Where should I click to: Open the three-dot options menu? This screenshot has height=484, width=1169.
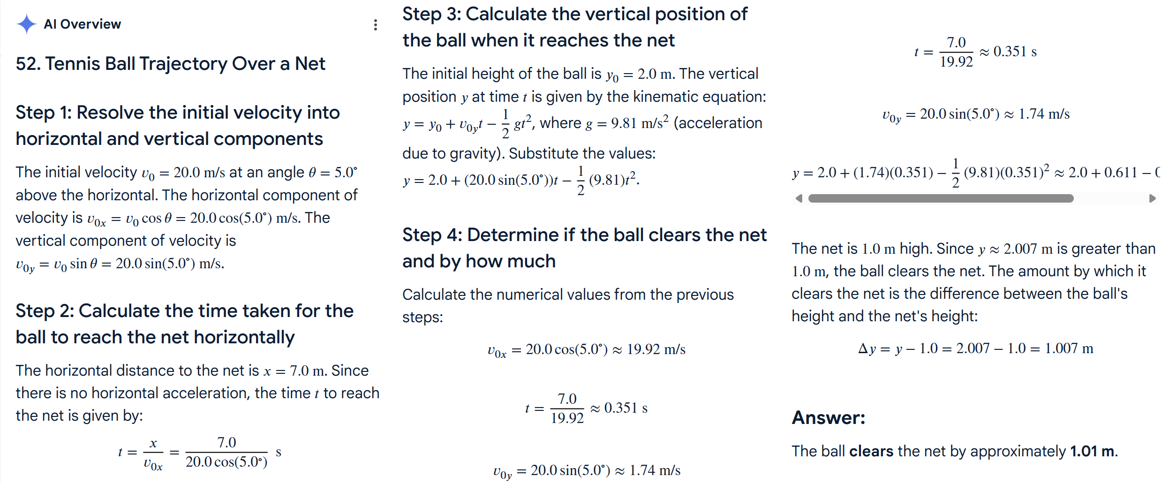375,25
